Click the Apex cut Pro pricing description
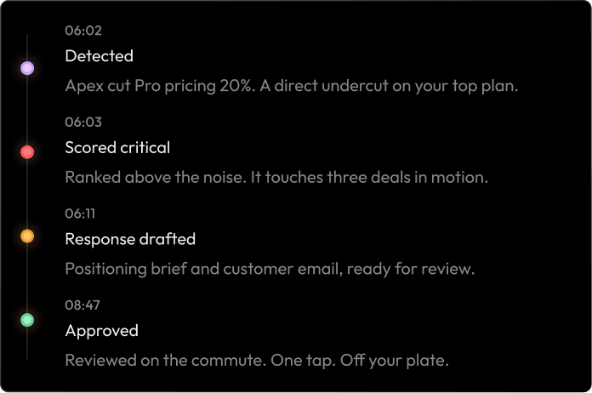 pyautogui.click(x=292, y=86)
